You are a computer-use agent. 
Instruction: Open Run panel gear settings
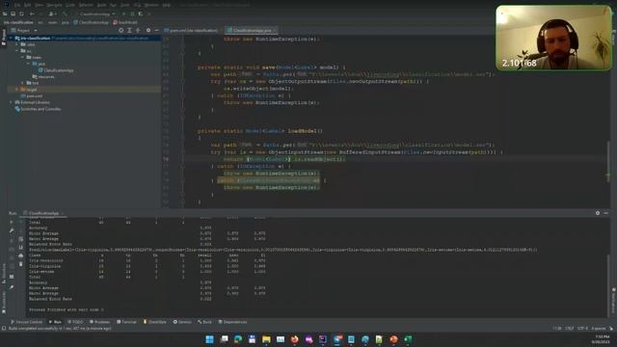pos(598,213)
